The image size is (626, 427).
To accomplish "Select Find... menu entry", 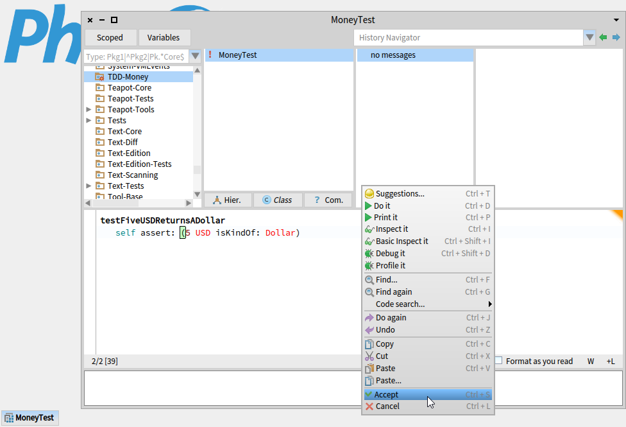I will coord(428,280).
